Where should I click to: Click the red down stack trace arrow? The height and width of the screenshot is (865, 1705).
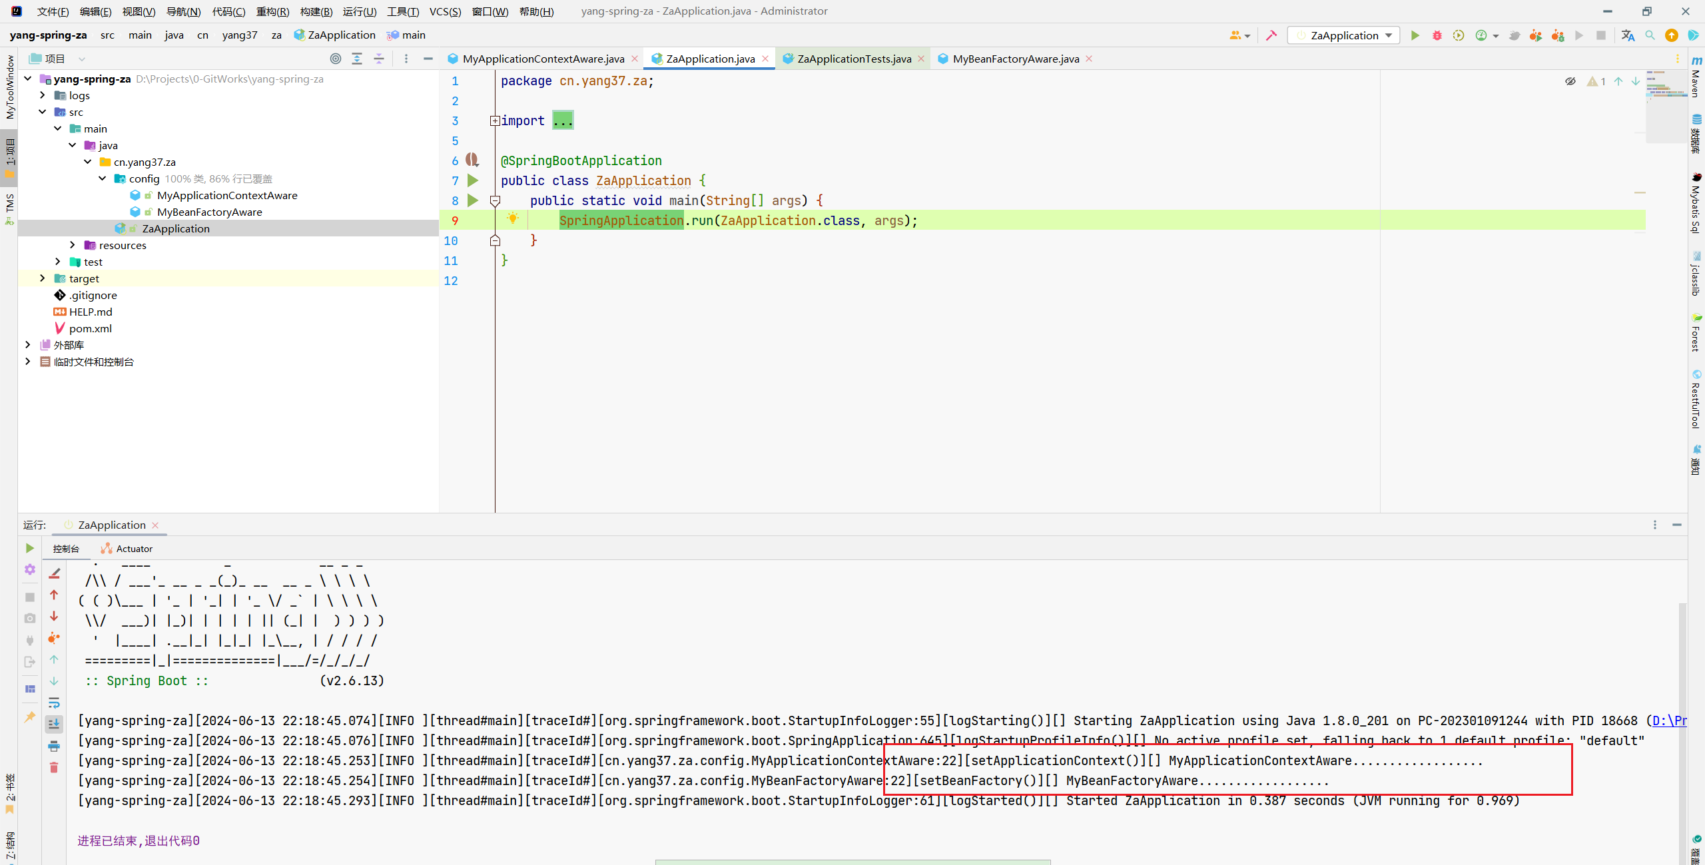[x=54, y=617]
